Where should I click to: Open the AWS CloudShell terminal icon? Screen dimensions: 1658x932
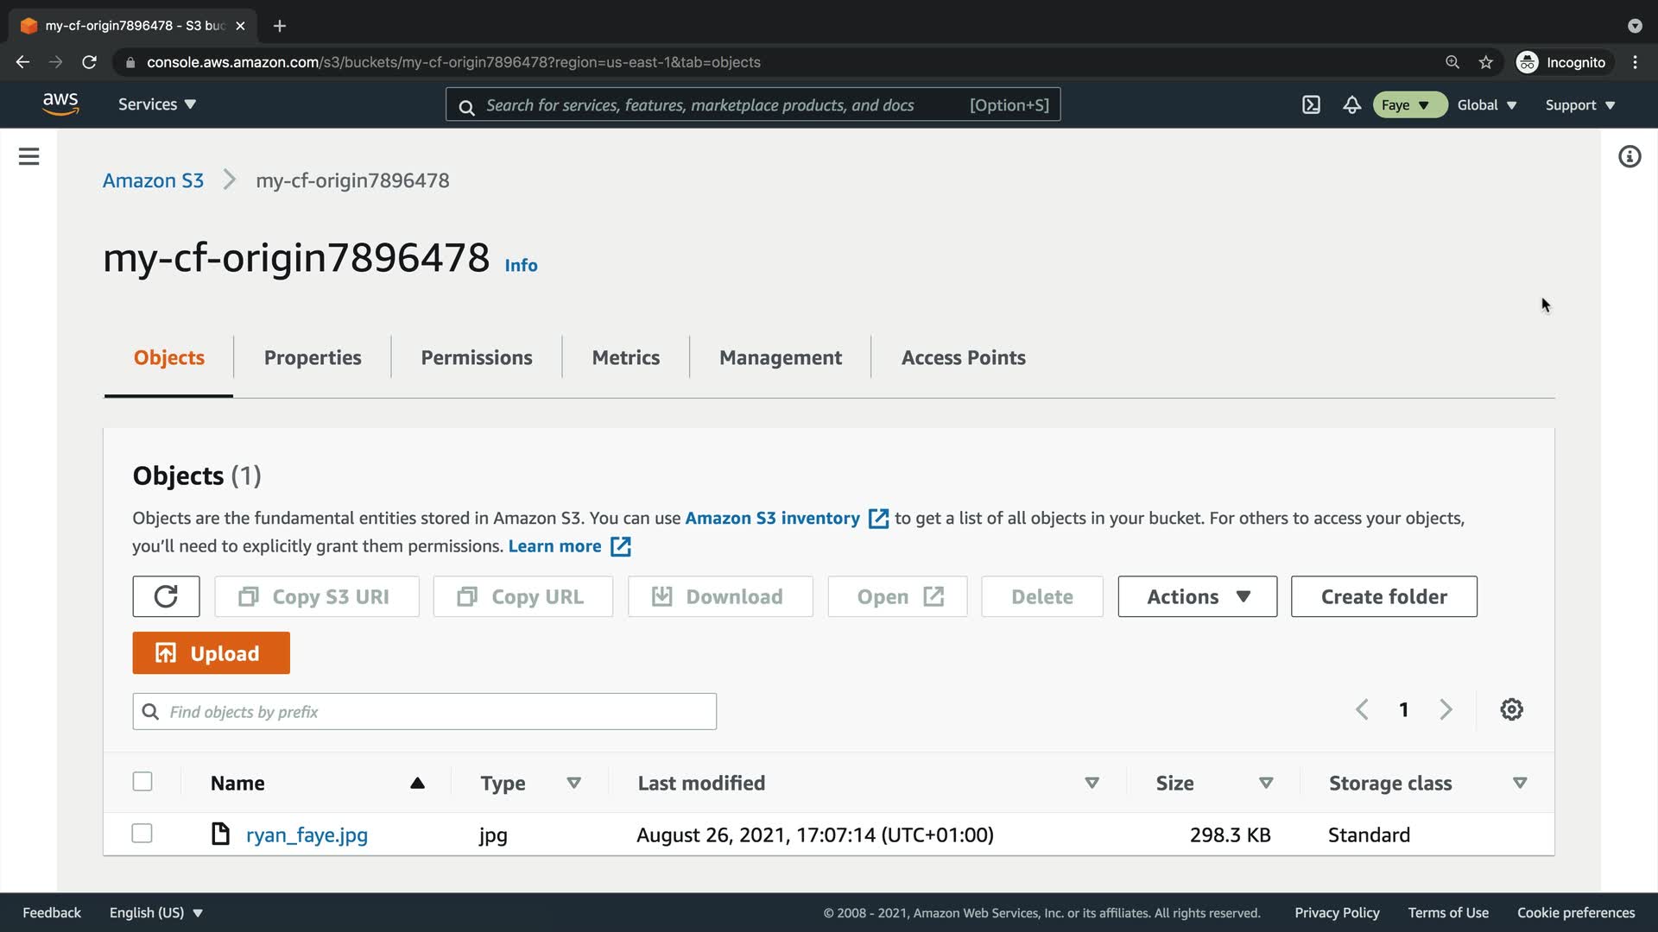[1311, 104]
